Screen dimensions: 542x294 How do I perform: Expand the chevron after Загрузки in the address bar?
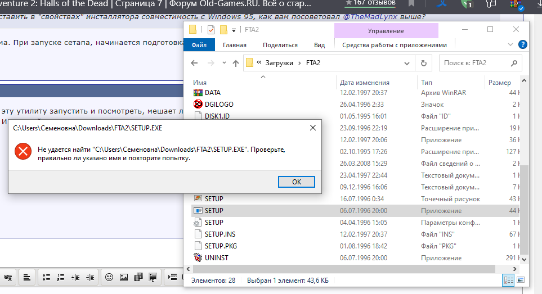299,63
